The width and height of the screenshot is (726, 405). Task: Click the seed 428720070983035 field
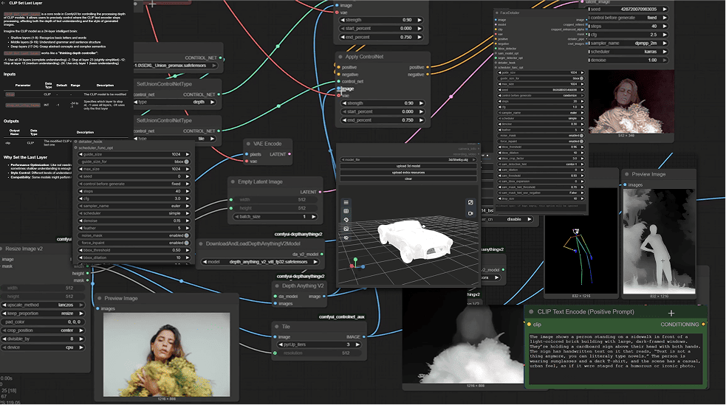pyautogui.click(x=628, y=10)
